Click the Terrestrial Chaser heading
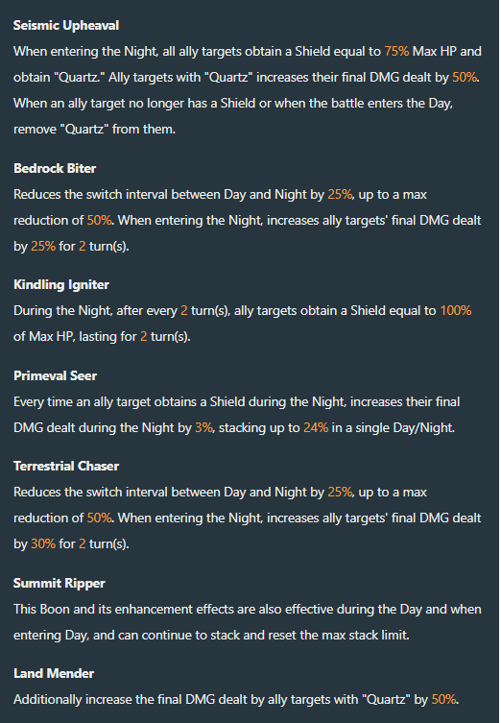 click(66, 467)
